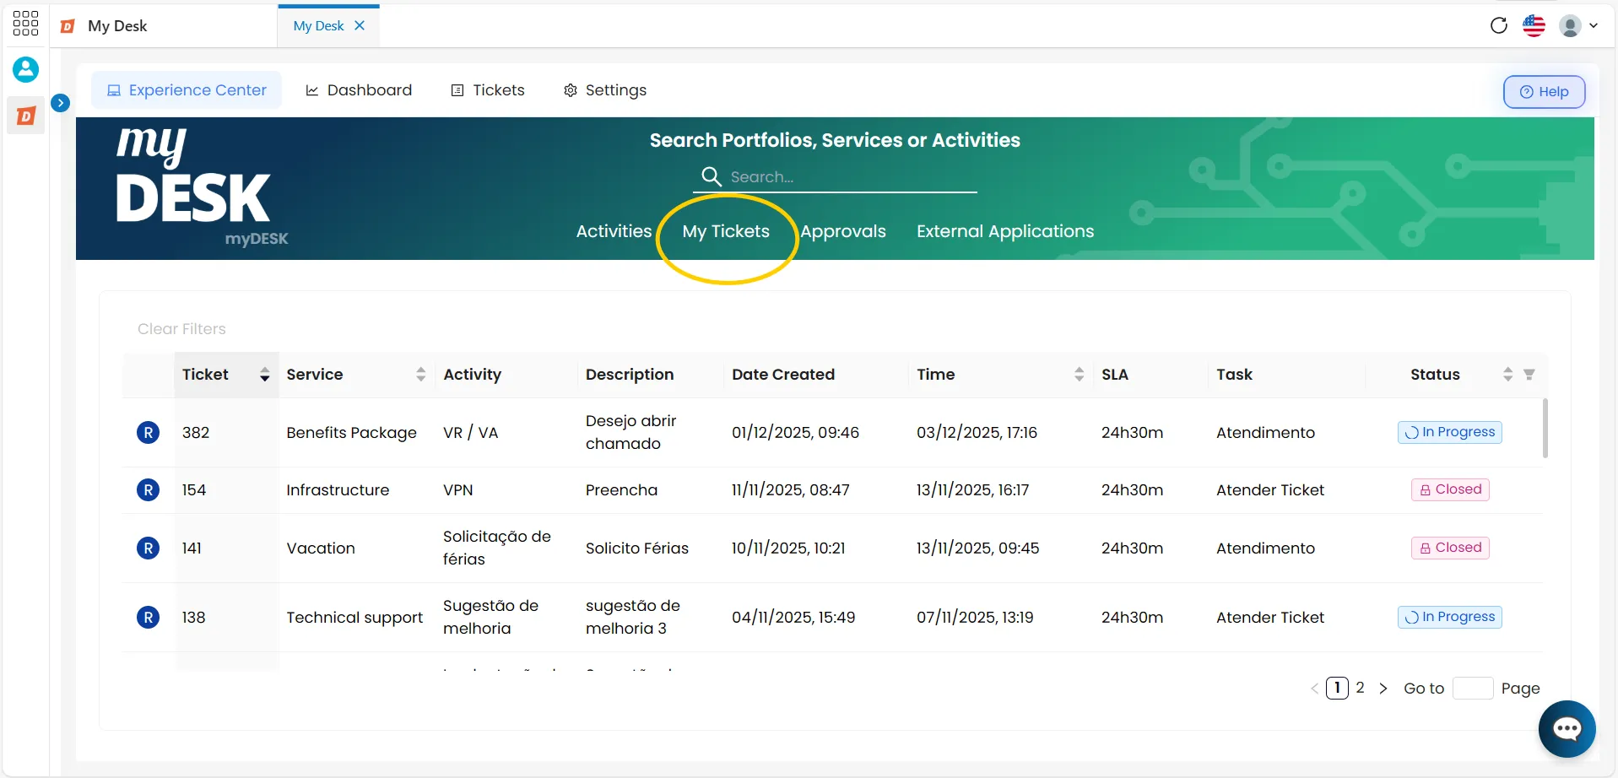Viewport: 1618px width, 778px height.
Task: Open the chat bubble widget
Action: pos(1567,729)
